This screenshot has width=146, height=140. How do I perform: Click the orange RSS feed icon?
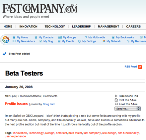(140, 67)
